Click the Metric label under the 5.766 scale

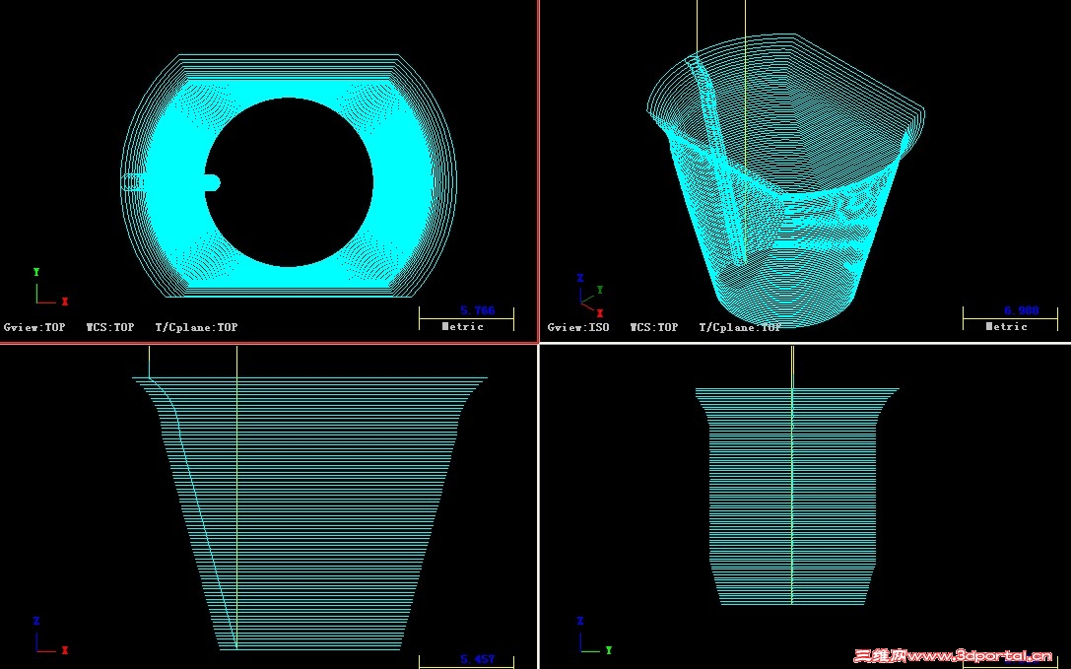click(x=462, y=327)
